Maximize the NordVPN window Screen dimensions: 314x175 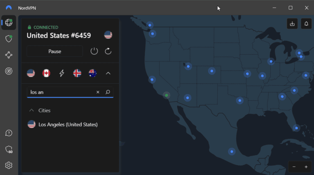tap(290, 8)
